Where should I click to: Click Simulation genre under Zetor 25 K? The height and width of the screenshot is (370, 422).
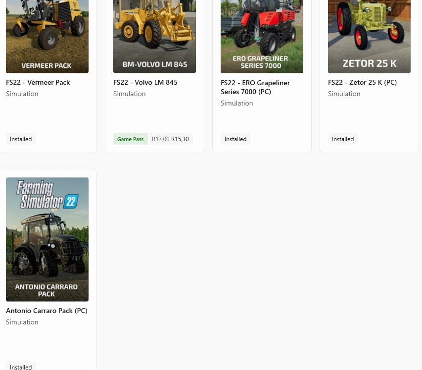(x=344, y=94)
